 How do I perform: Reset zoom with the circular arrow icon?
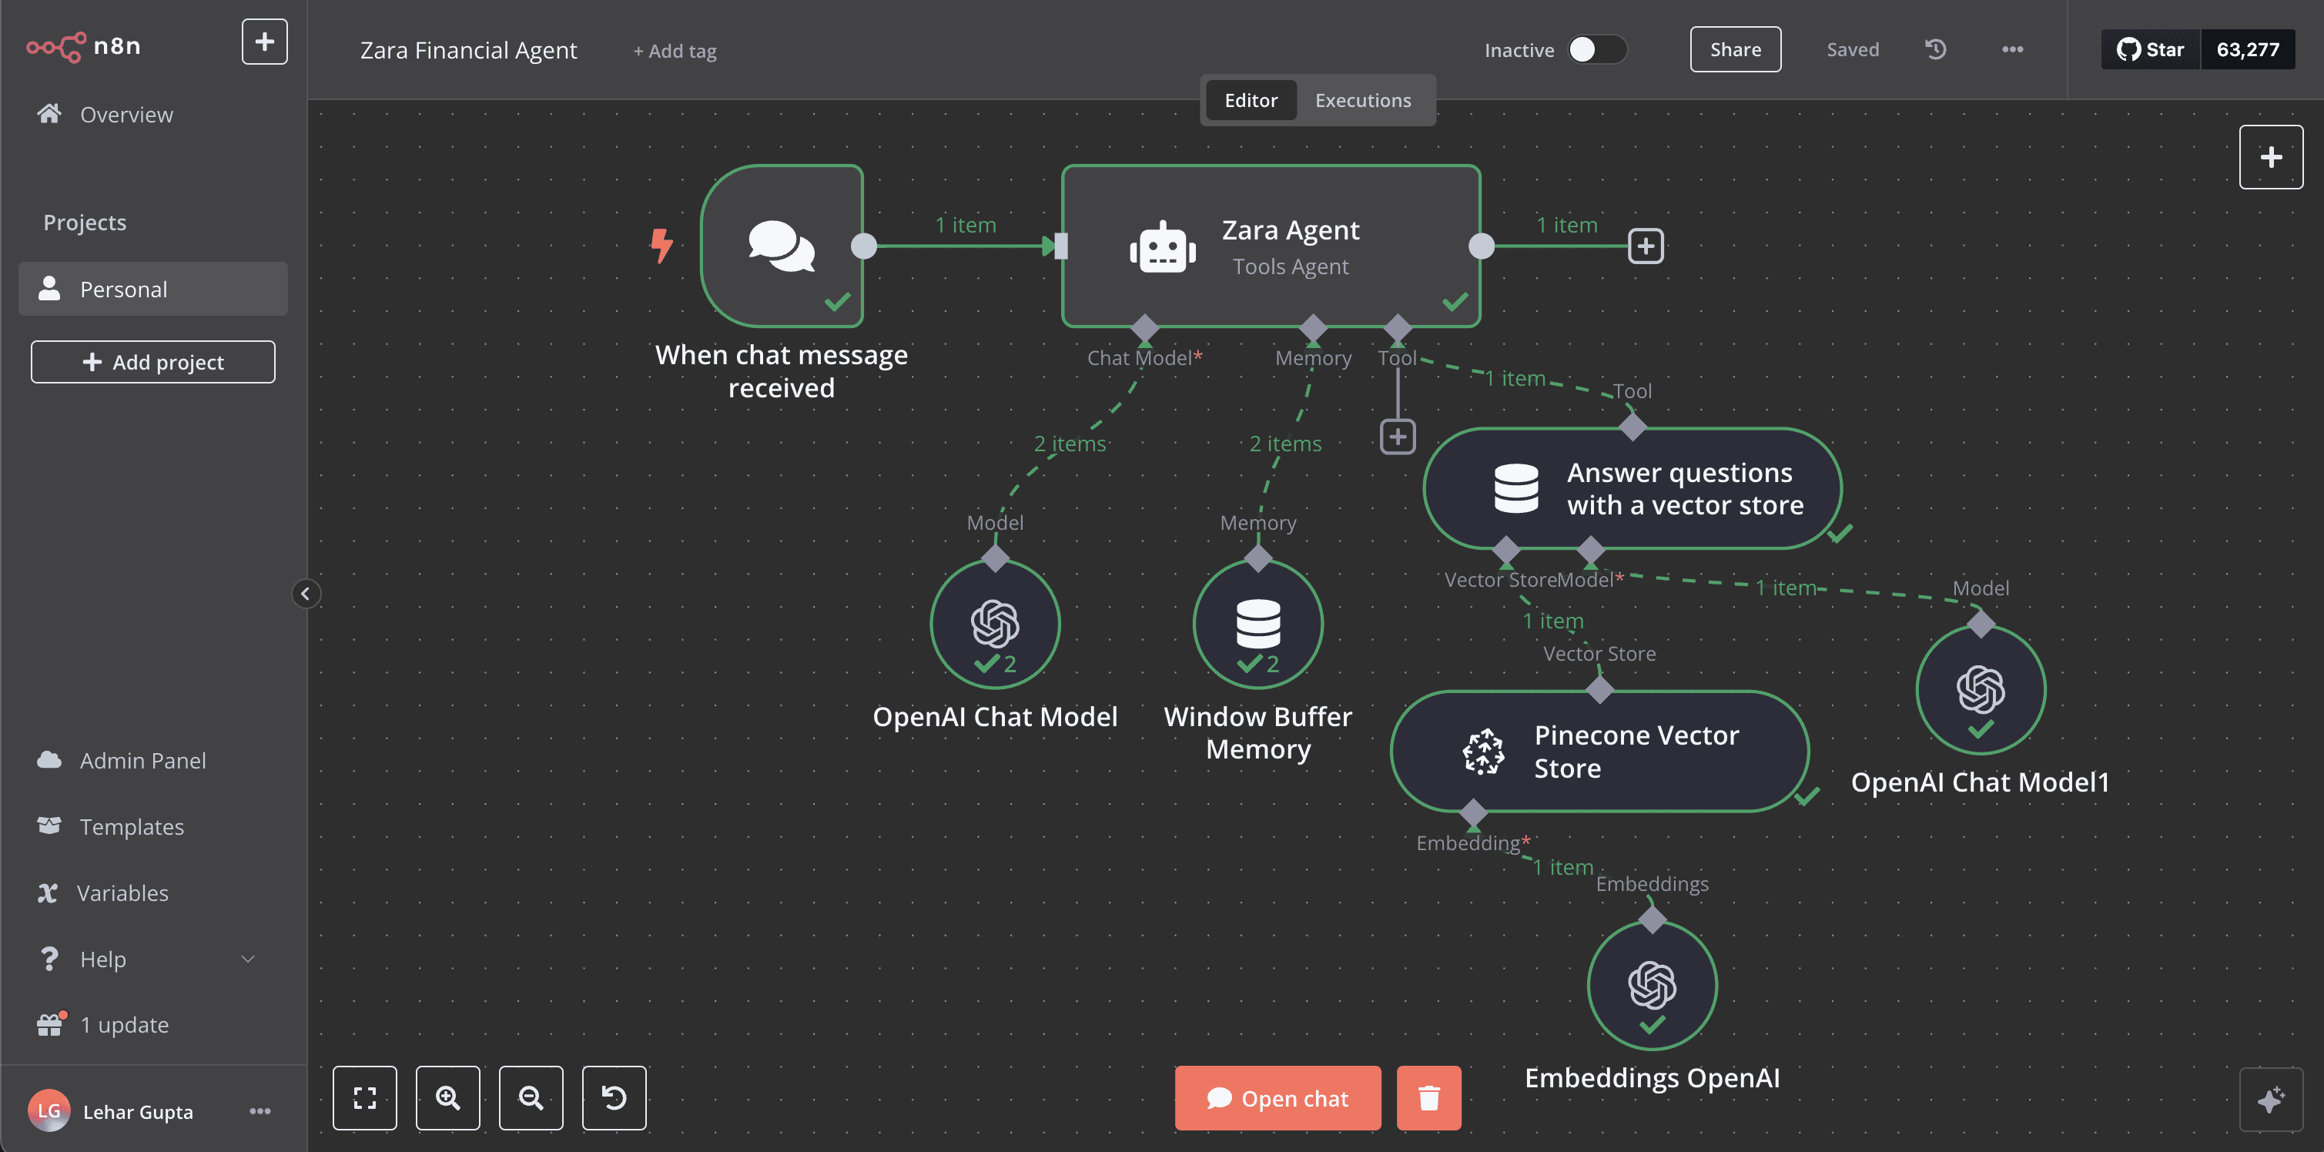click(614, 1097)
